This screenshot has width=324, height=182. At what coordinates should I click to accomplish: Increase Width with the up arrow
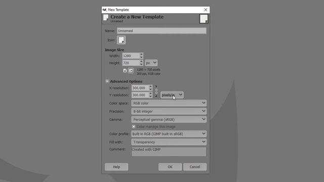tap(141, 55)
